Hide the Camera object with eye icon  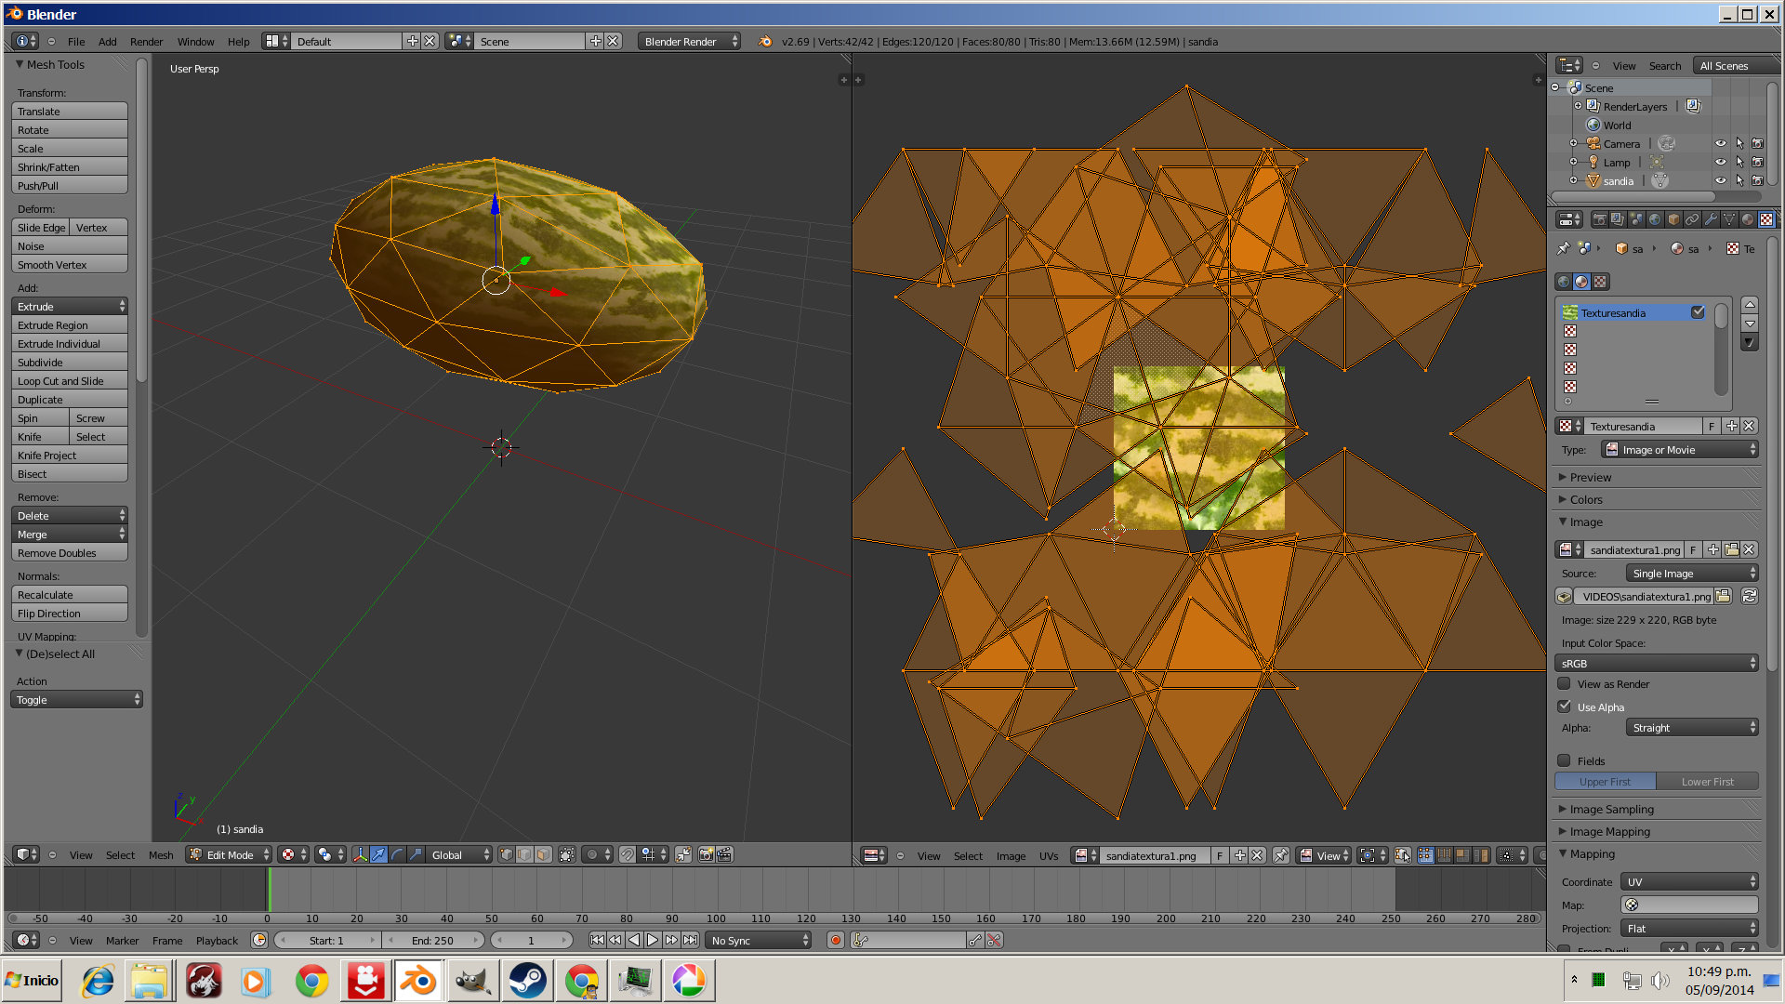[1720, 143]
